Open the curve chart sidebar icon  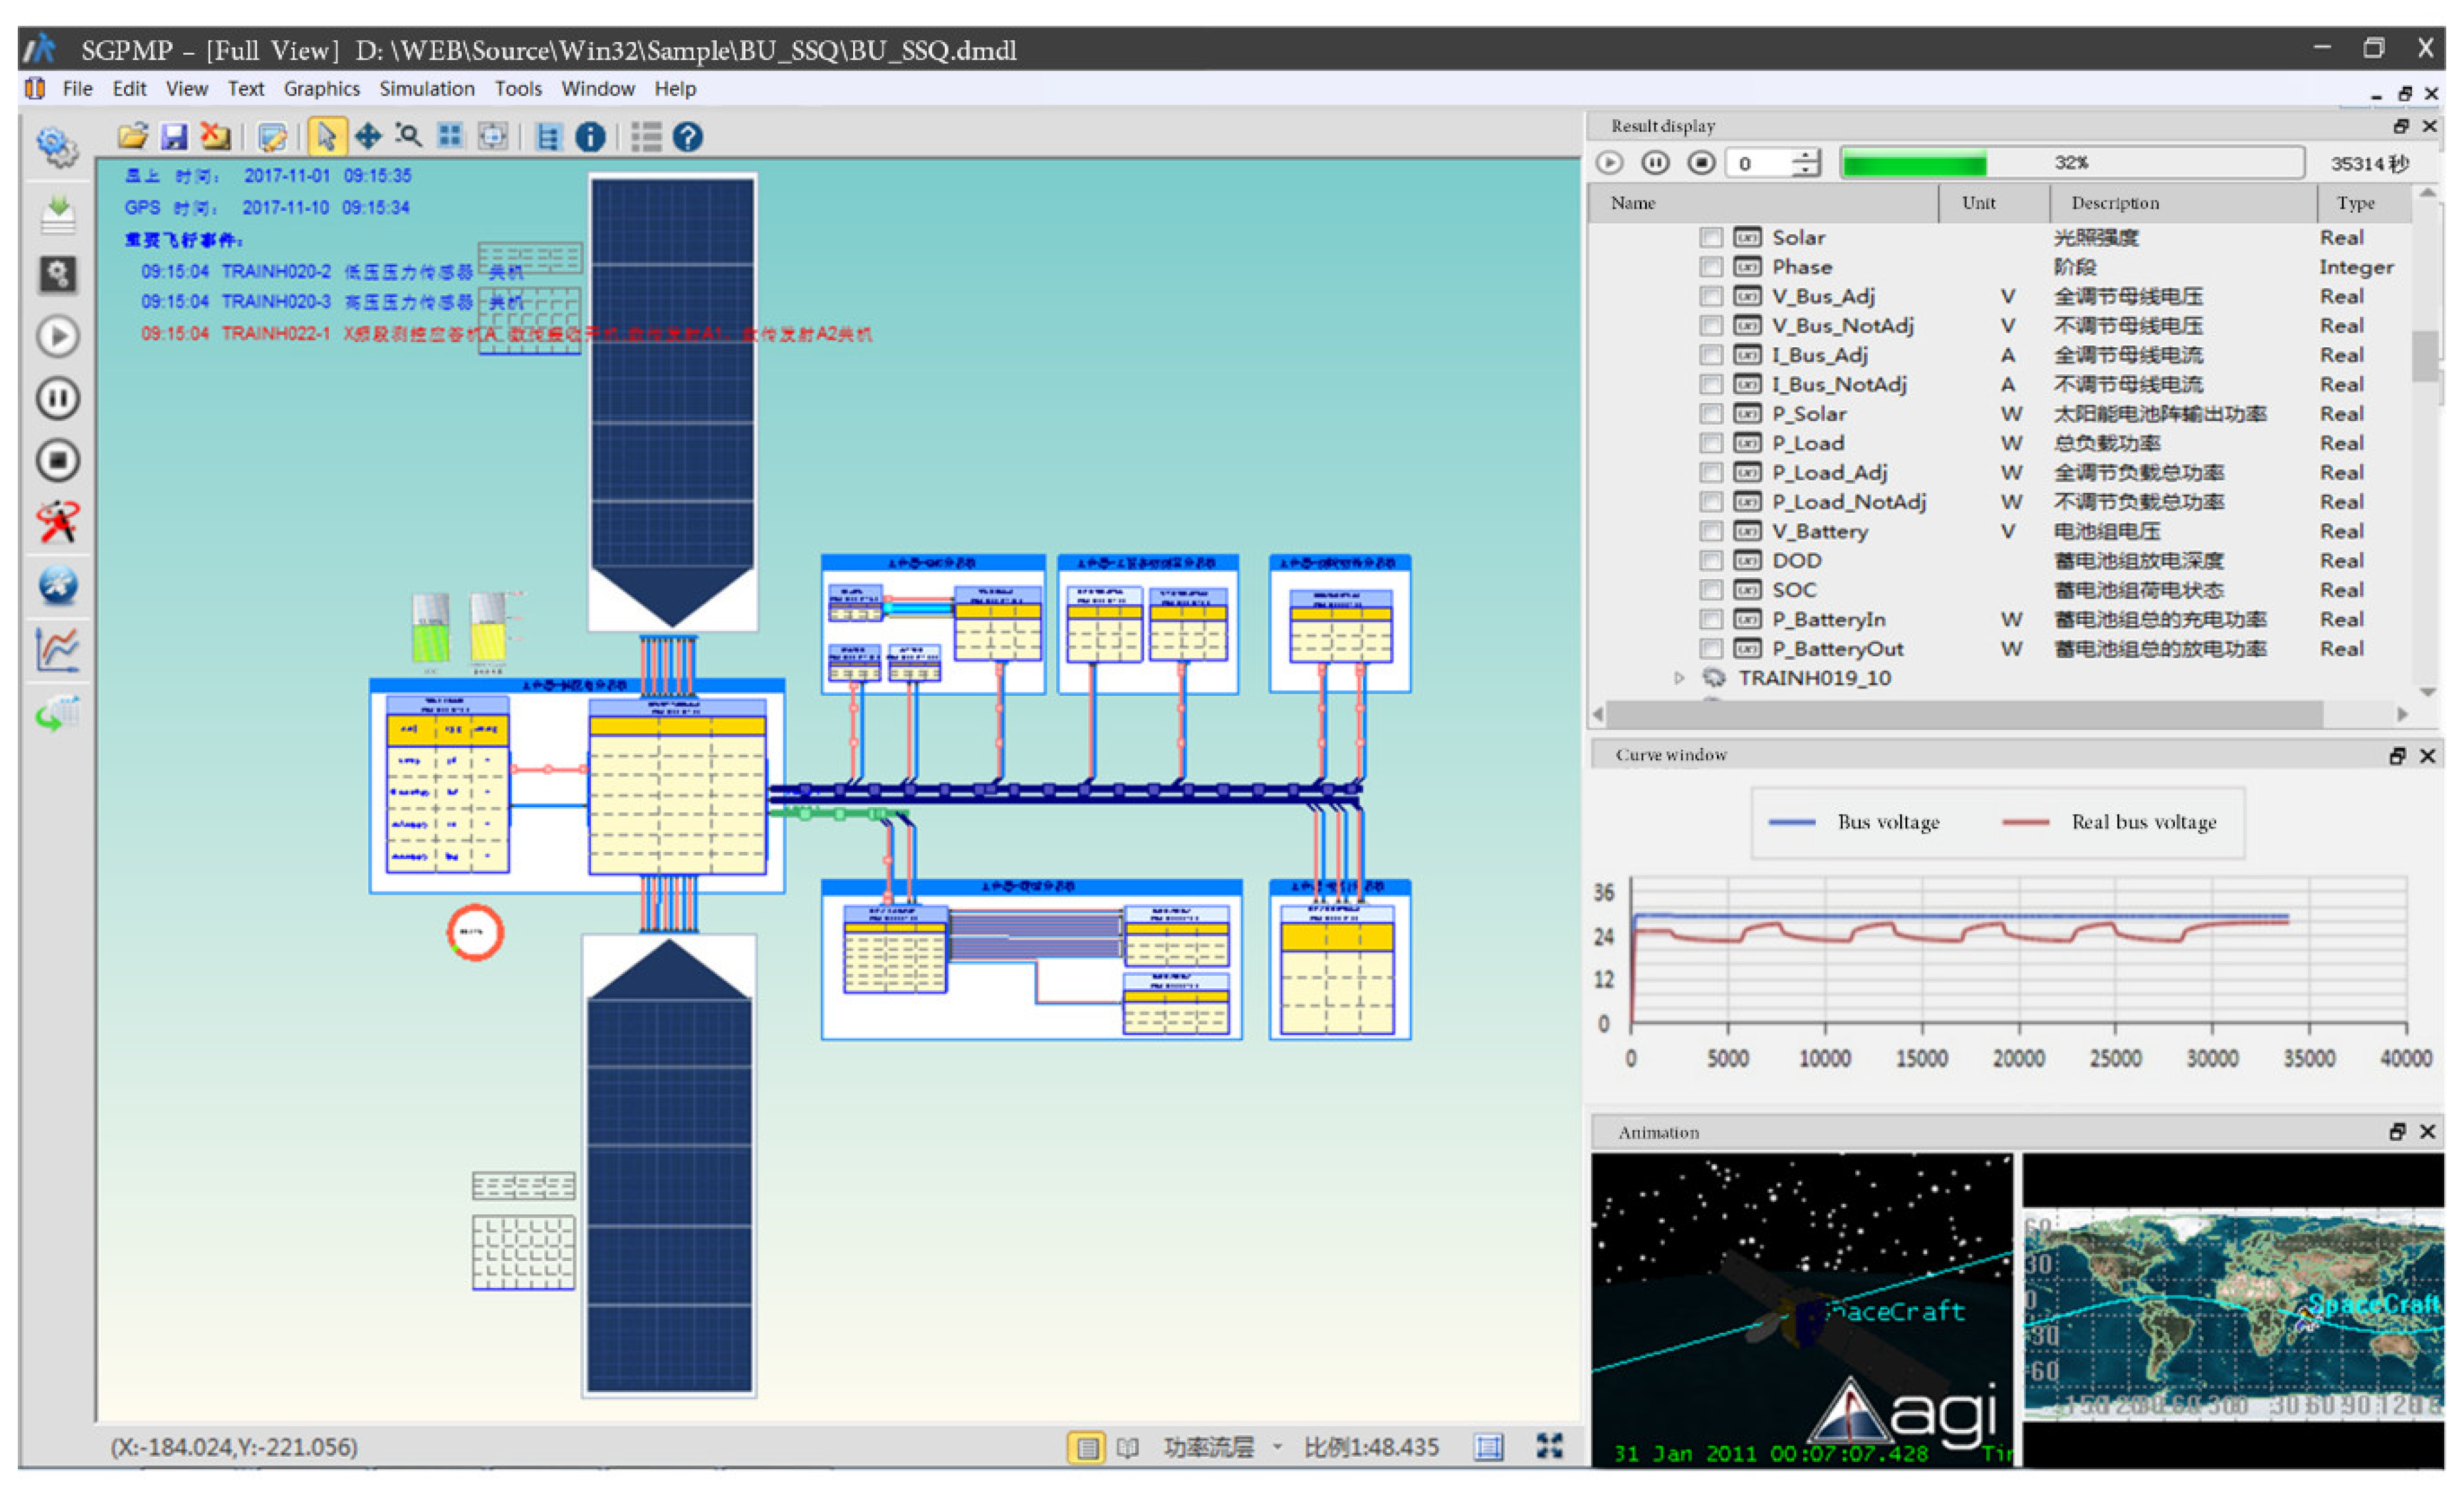tap(58, 650)
